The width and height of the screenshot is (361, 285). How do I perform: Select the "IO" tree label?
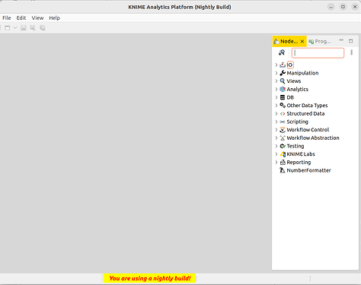click(x=290, y=65)
